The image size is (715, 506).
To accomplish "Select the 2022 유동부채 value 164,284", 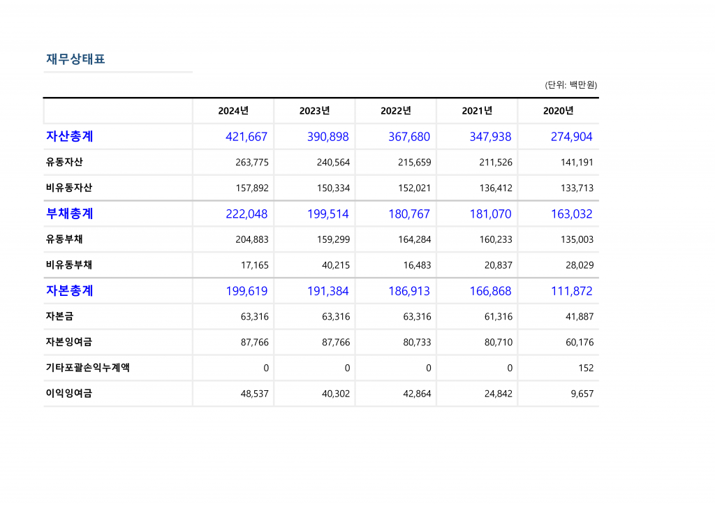I will point(414,239).
